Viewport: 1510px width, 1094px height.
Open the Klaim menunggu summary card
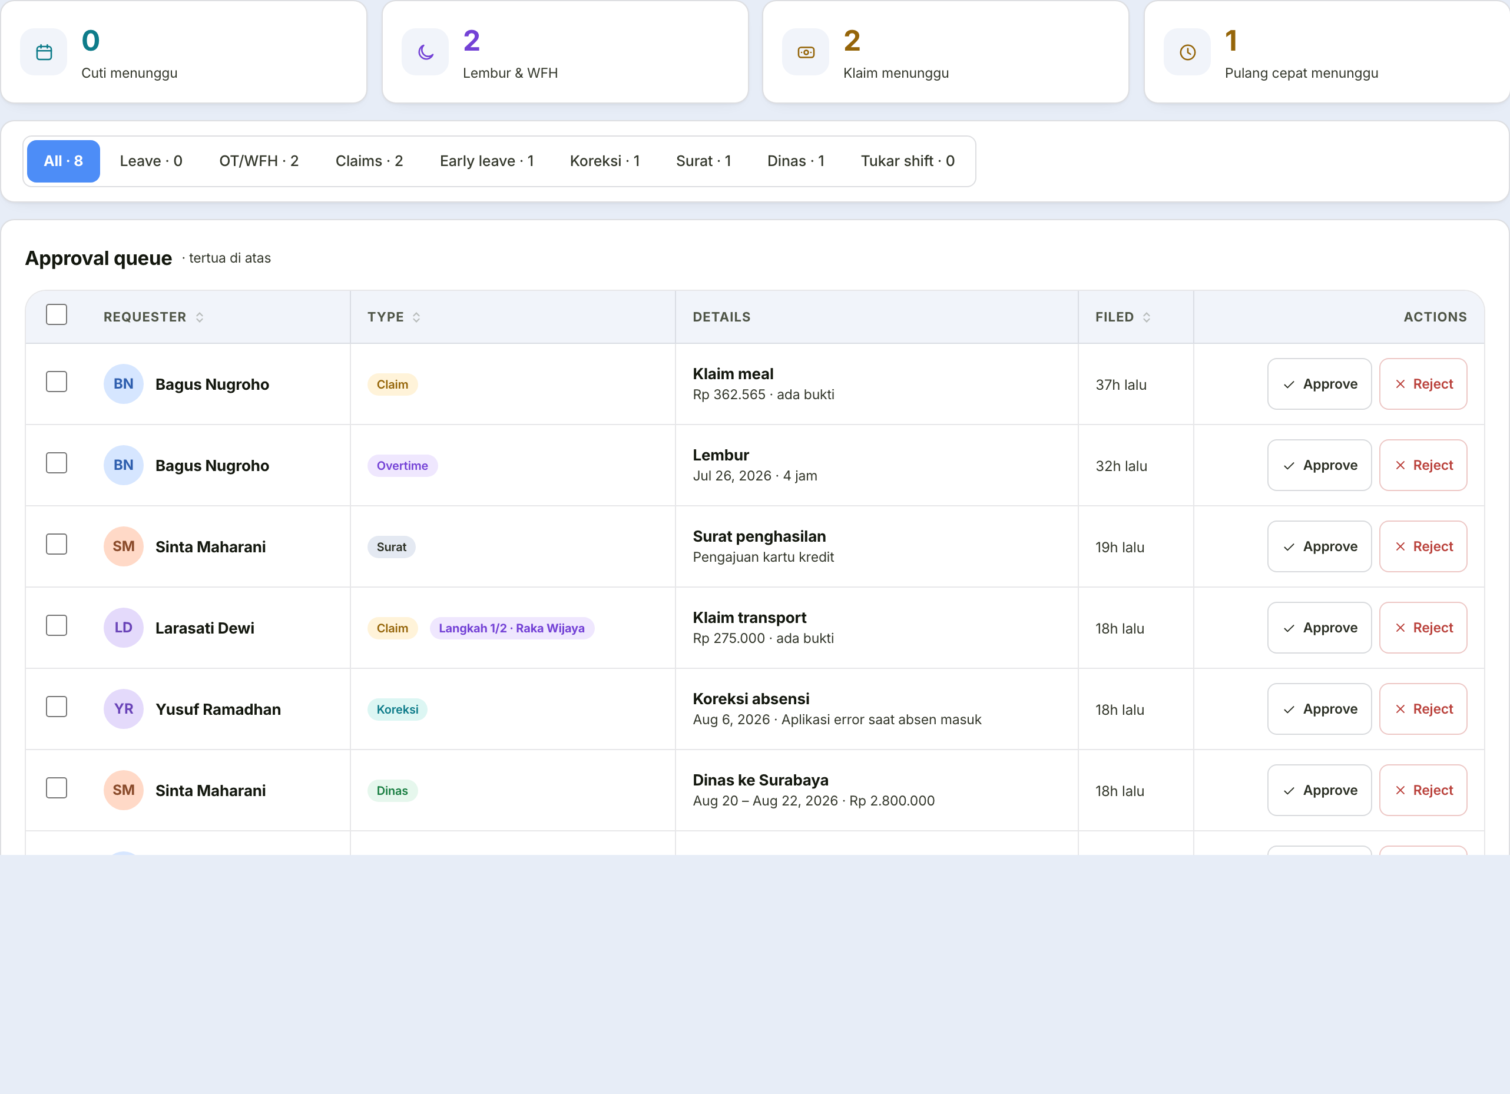(945, 51)
